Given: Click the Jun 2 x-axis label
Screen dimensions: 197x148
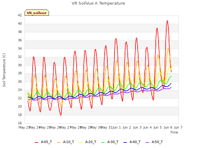Looking at the screenshot, I should 127,127.
